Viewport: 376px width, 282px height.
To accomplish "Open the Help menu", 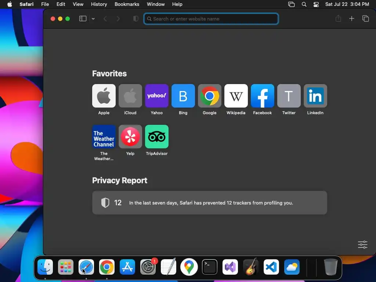I will pos(177,4).
